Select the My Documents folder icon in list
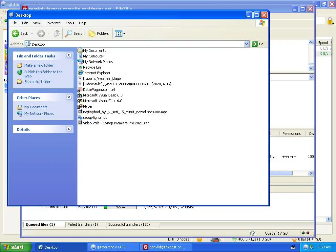The image size is (336, 252). pyautogui.click(x=80, y=50)
